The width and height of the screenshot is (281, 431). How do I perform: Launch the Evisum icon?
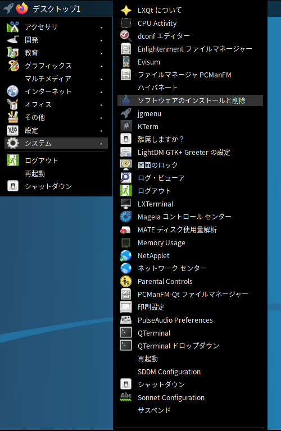click(126, 62)
